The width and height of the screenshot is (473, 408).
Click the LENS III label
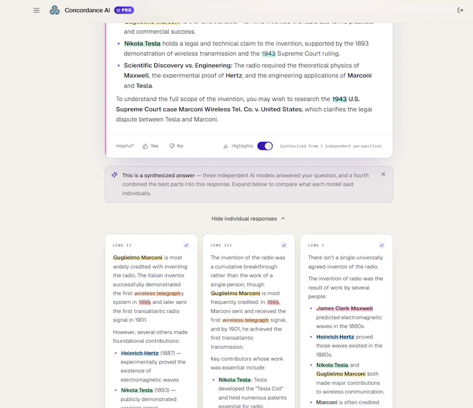click(x=221, y=245)
